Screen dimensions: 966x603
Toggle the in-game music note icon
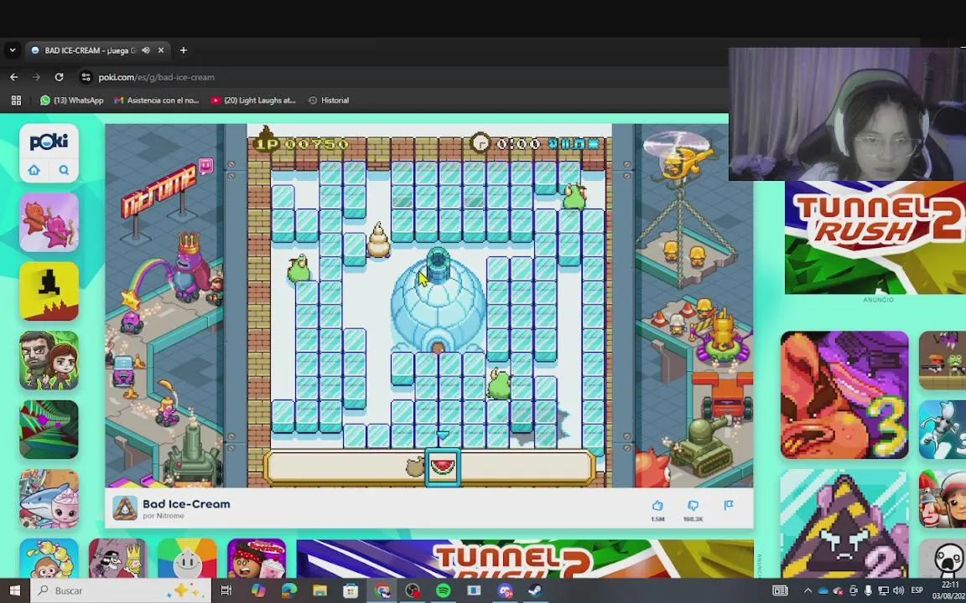[579, 144]
